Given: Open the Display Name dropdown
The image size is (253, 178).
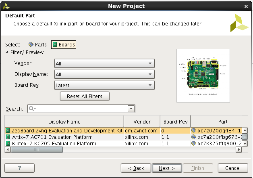Looking at the screenshot, I should pos(104,74).
